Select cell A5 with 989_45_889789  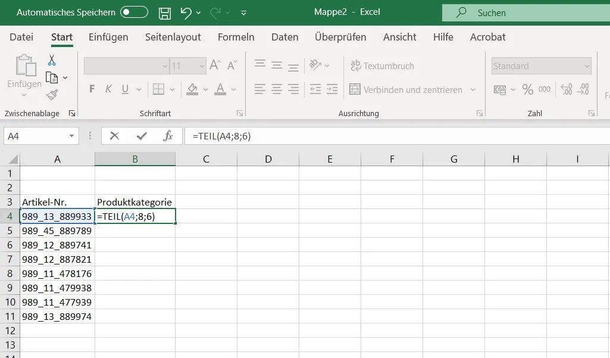pos(57,231)
